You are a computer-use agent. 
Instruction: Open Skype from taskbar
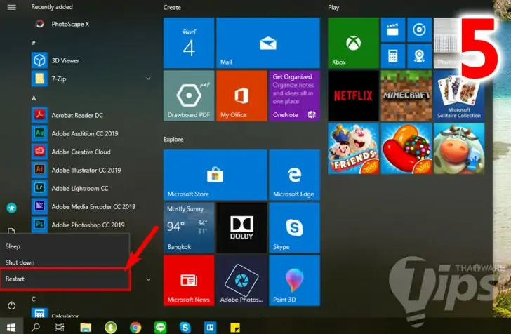[x=185, y=327]
